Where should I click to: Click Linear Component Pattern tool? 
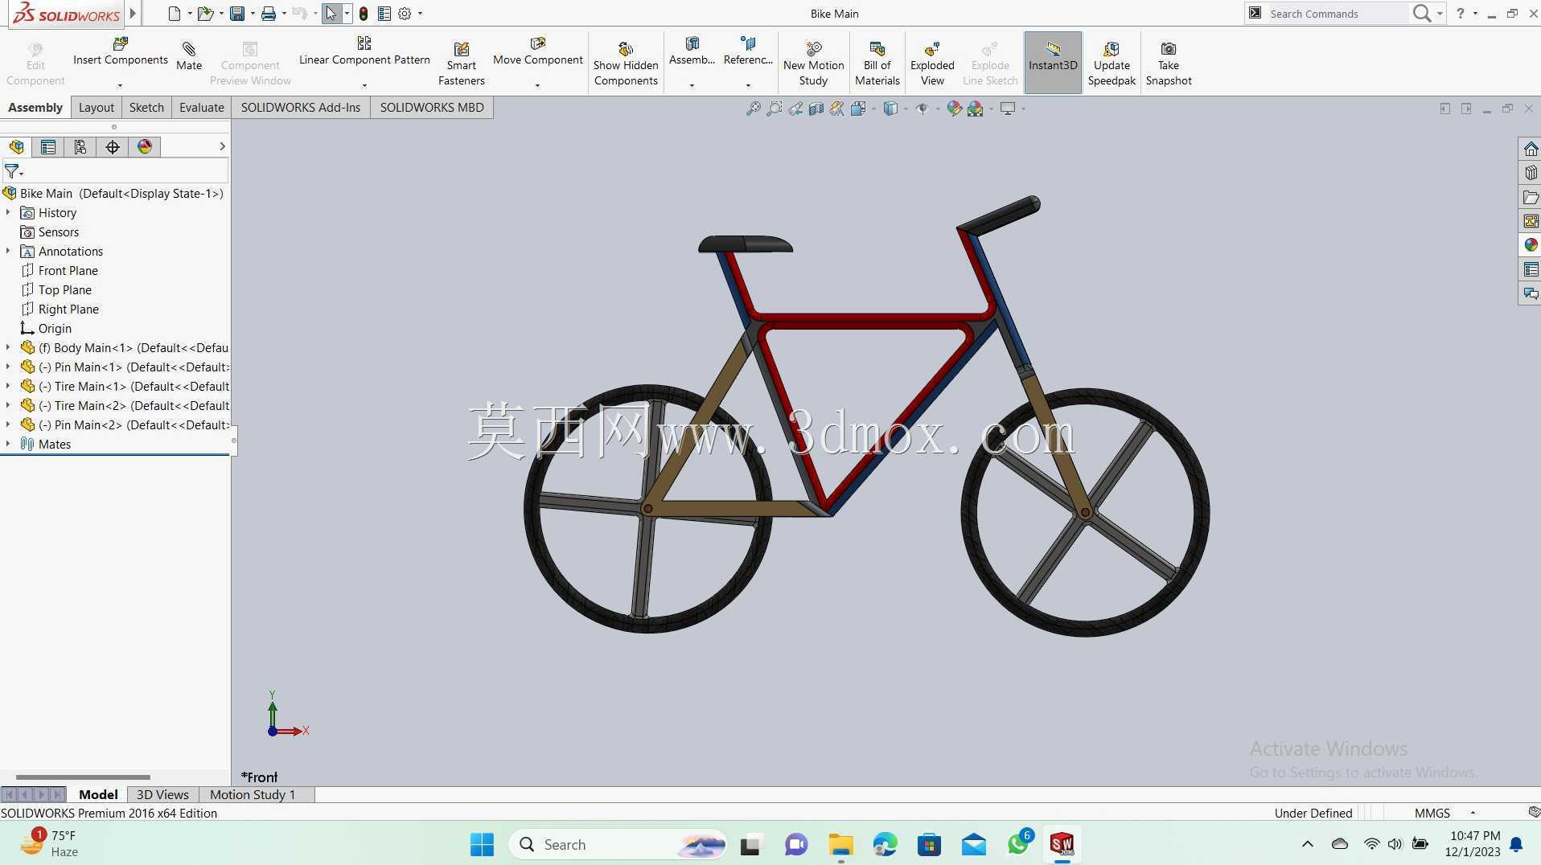(x=364, y=51)
